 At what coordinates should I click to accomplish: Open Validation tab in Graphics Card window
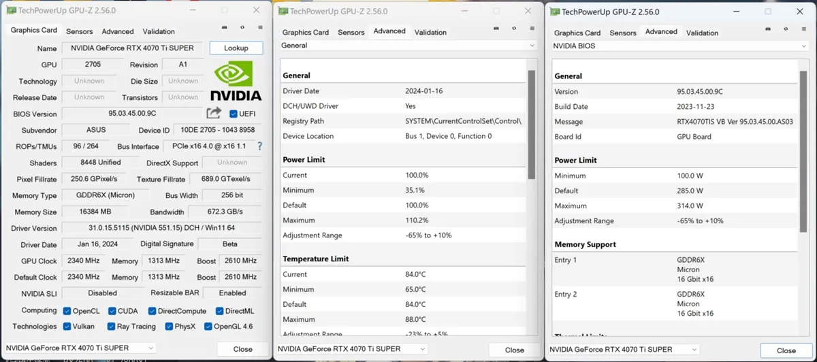coord(158,31)
